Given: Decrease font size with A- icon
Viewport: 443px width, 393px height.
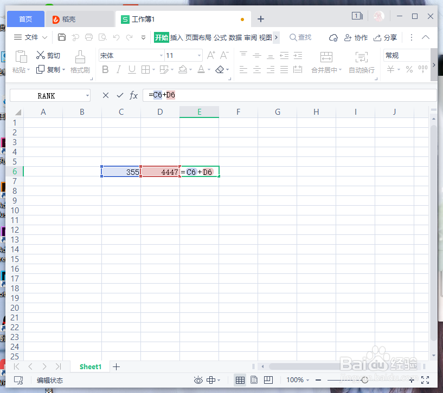Looking at the screenshot, I should click(224, 55).
